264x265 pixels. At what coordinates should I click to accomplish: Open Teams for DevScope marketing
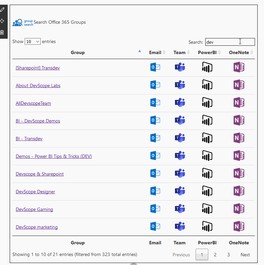pyautogui.click(x=180, y=226)
